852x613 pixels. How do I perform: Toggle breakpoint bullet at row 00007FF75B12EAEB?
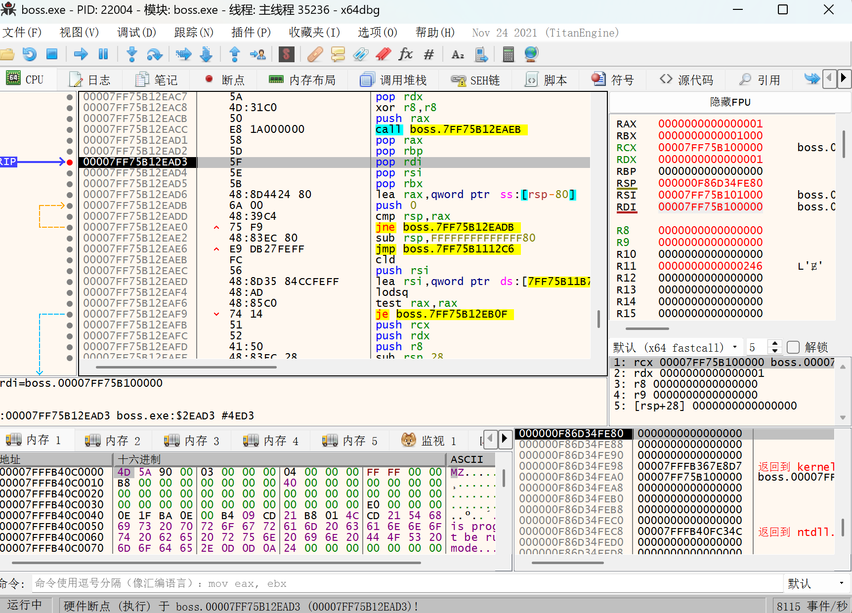pos(70,260)
